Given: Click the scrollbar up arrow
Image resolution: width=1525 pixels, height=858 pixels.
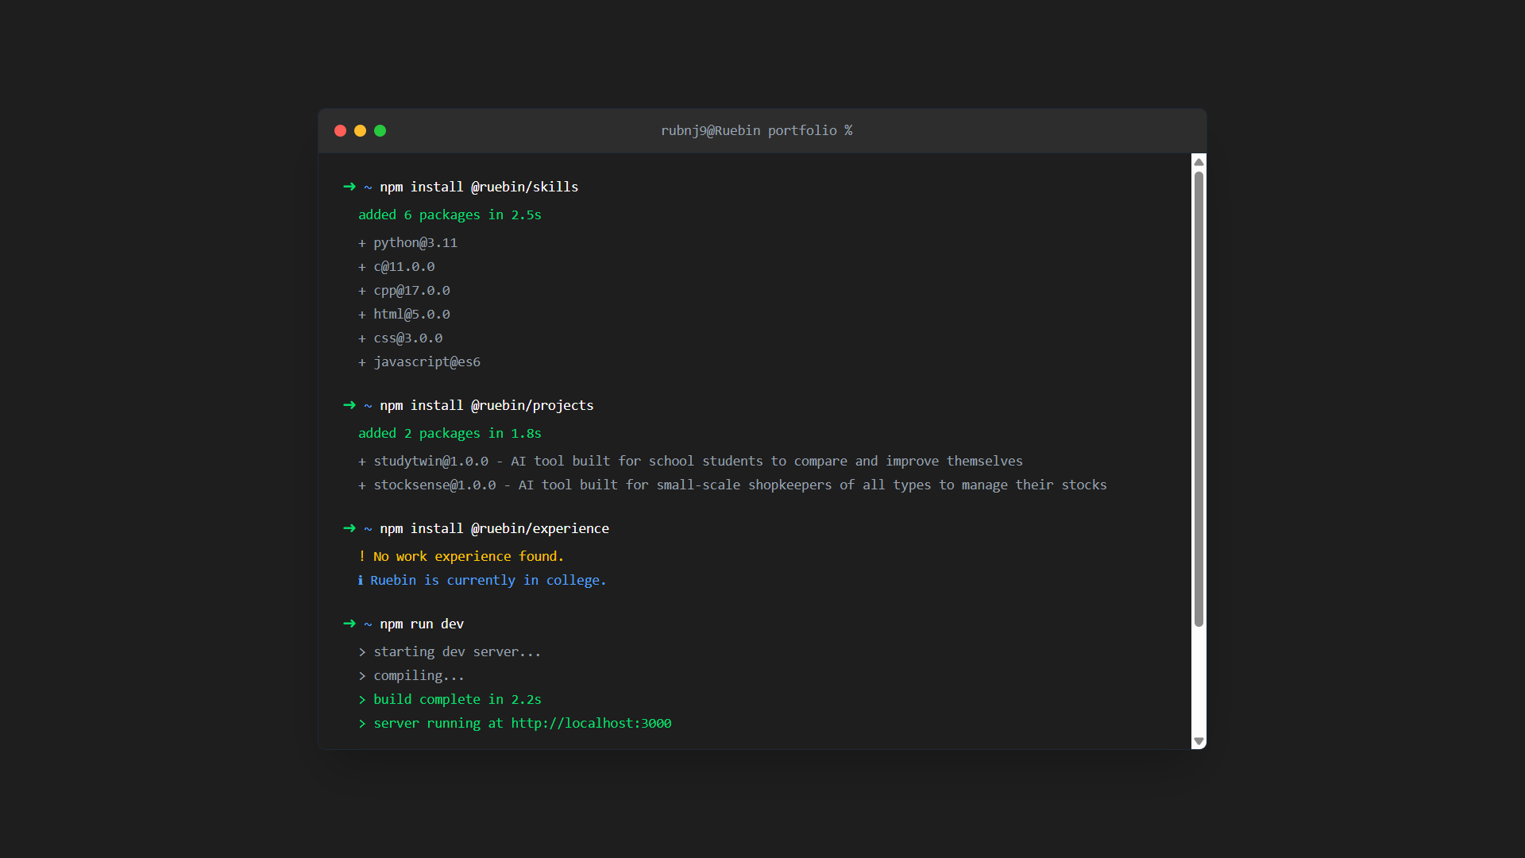Looking at the screenshot, I should pos(1199,162).
